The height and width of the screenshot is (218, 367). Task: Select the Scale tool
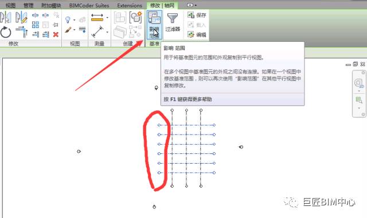[x=45, y=25]
